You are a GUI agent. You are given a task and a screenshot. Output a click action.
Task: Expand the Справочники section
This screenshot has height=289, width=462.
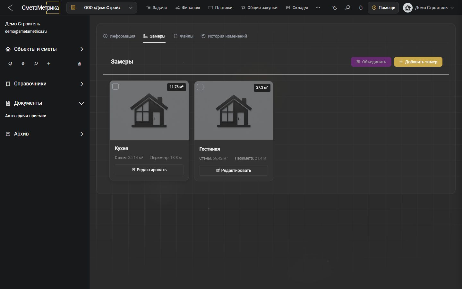click(x=45, y=84)
